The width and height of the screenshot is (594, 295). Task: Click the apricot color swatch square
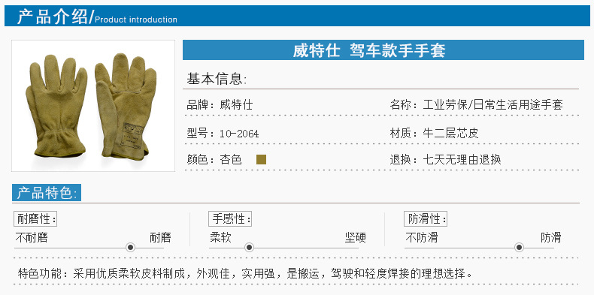pyautogui.click(x=261, y=160)
